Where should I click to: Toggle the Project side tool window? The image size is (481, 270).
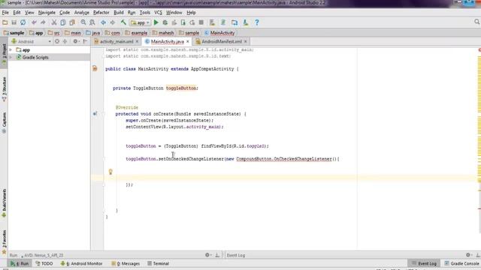(4, 54)
